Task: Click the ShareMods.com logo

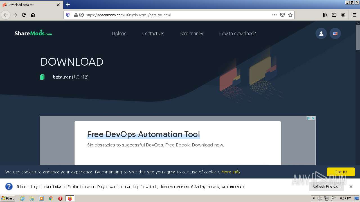Action: coord(33,33)
